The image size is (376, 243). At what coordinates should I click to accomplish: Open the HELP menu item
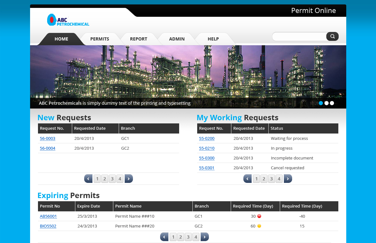pos(213,39)
